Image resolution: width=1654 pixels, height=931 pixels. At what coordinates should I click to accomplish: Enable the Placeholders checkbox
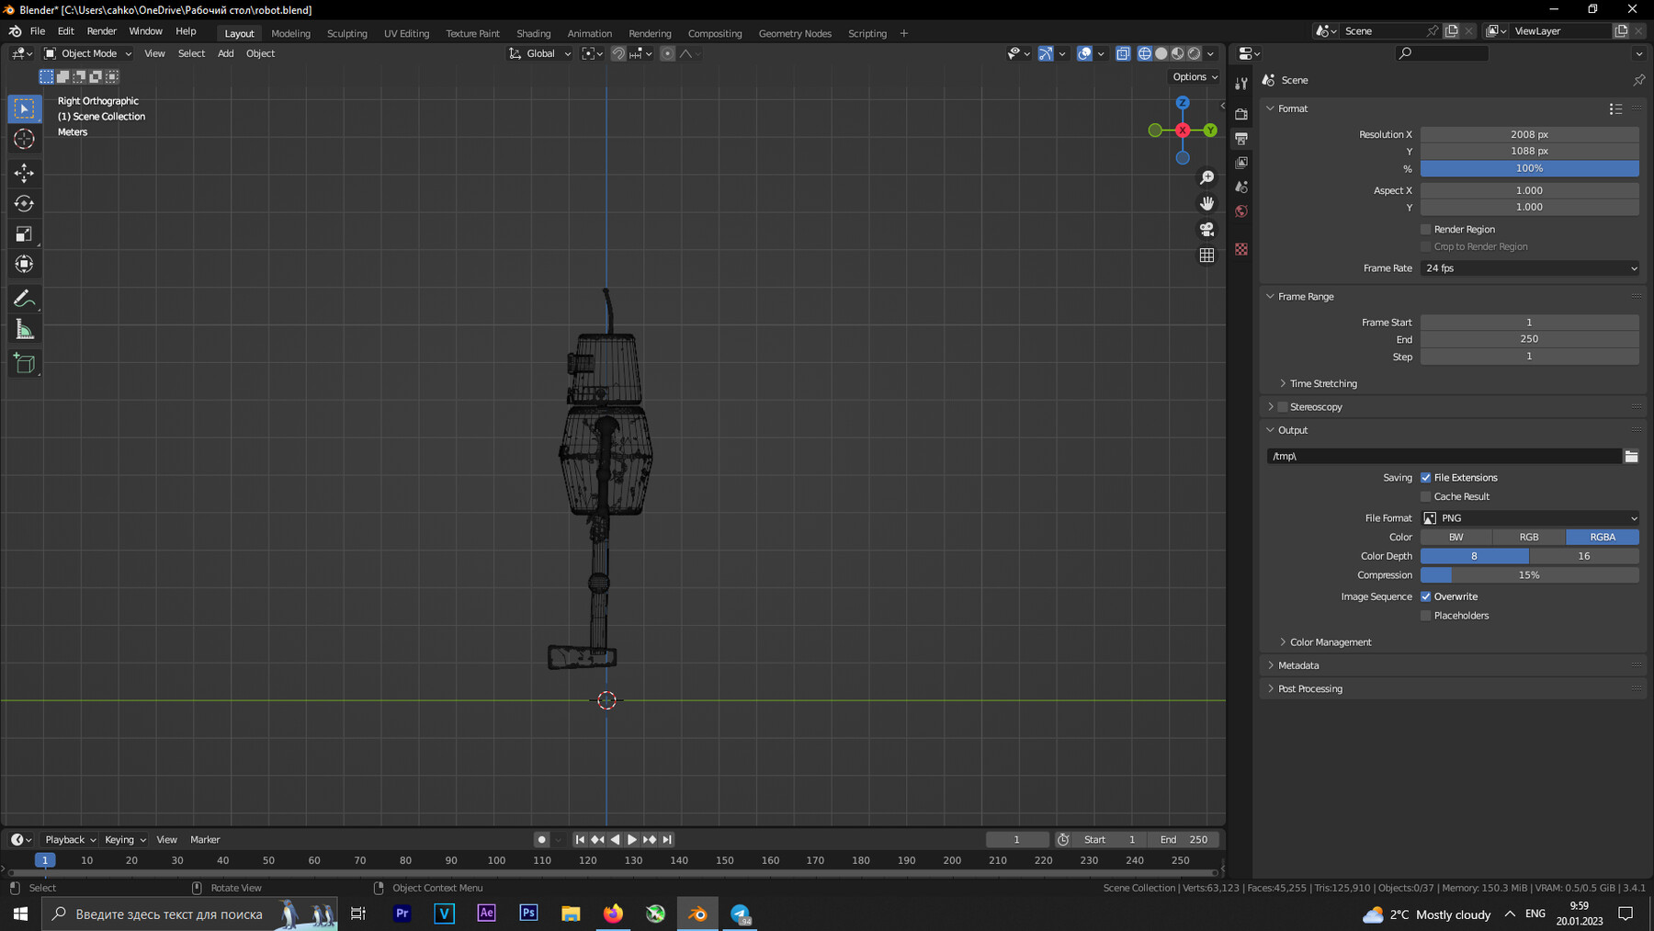pos(1426,616)
